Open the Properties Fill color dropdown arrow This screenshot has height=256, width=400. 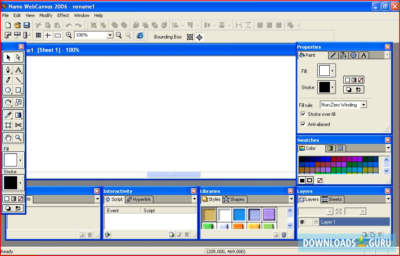click(x=332, y=70)
